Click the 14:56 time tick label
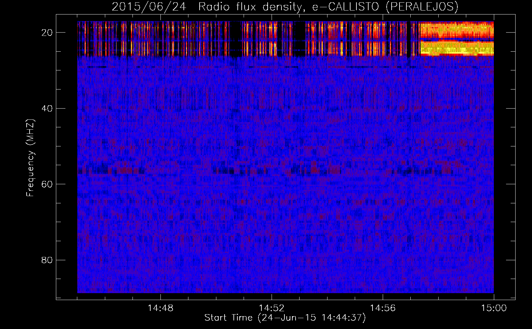 click(383, 308)
